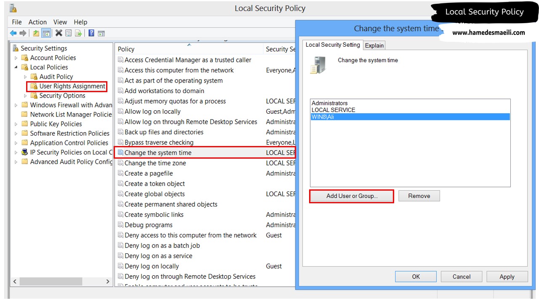Click the icon beside Change the system time policy
The image size is (539, 303).
click(120, 153)
